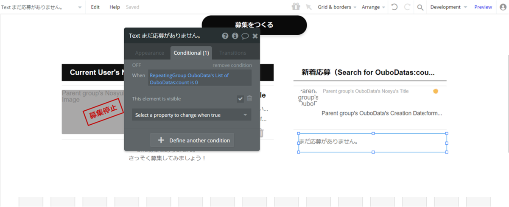
Task: Open the user account avatar menu
Action: coord(503,7)
